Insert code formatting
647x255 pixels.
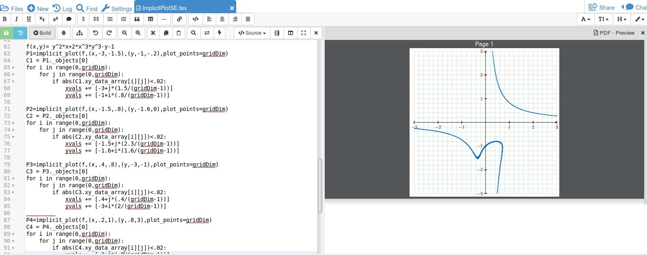click(x=195, y=19)
